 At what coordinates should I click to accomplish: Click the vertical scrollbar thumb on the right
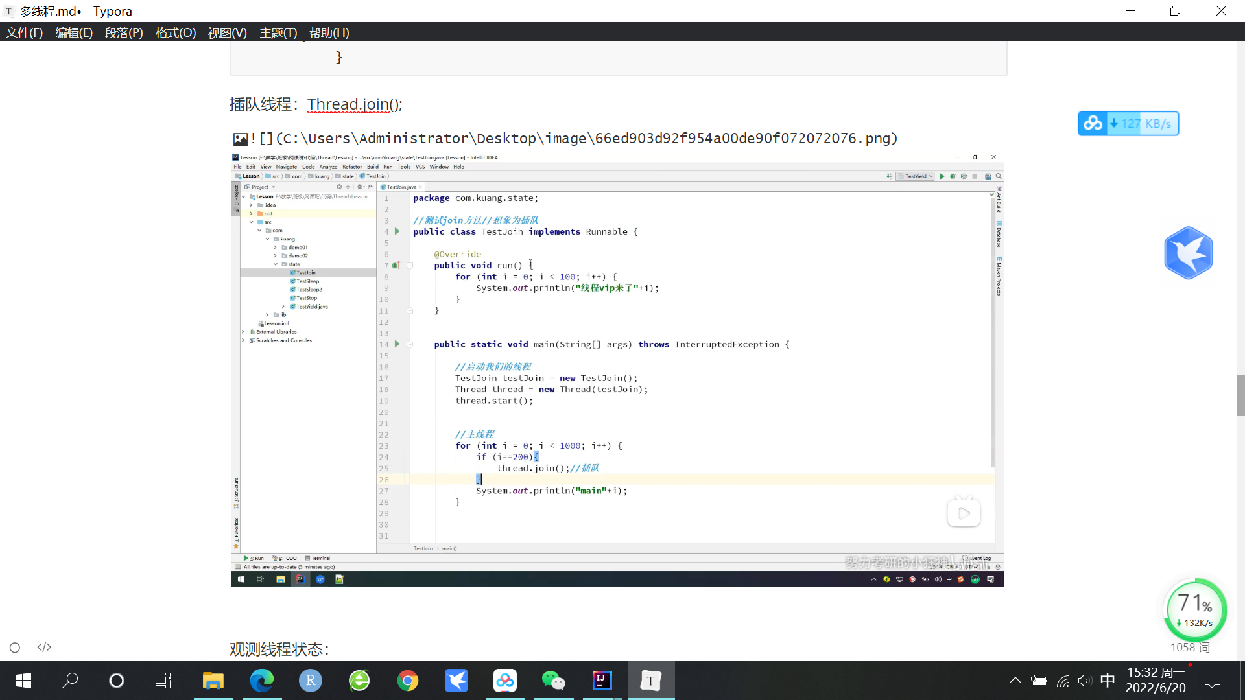click(x=1240, y=395)
